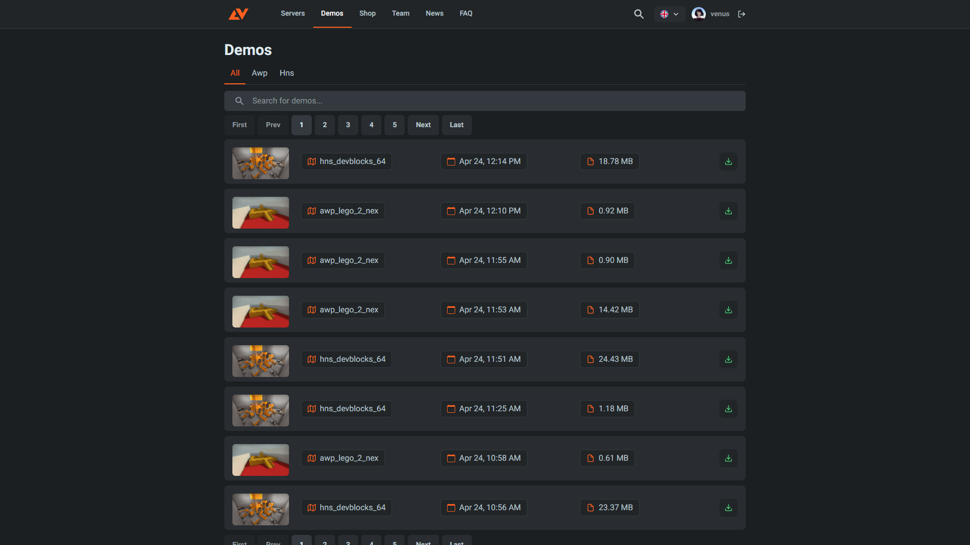The height and width of the screenshot is (545, 970).
Task: Click the download icon for hns_devblocks_64 Apr 24 10:56 AM
Action: pyautogui.click(x=728, y=508)
